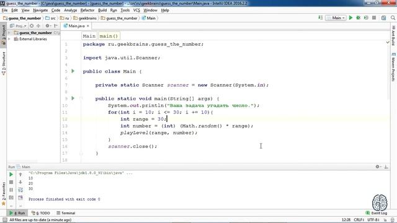Click scroll from source icon in Project panel

pyautogui.click(x=32, y=26)
